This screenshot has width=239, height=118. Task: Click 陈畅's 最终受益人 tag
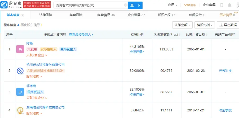tap(68, 49)
